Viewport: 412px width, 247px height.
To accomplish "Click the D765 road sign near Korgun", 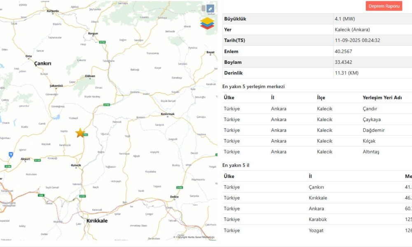I will [102, 42].
